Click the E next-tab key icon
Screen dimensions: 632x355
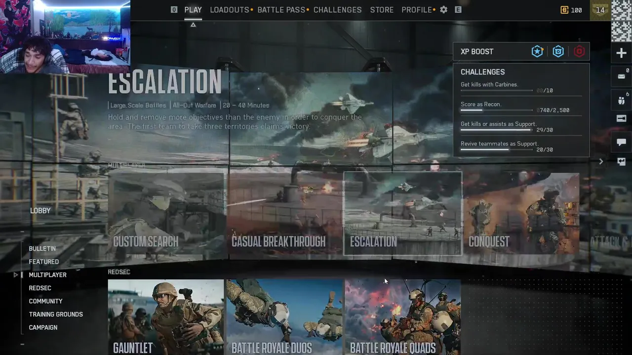pyautogui.click(x=458, y=9)
